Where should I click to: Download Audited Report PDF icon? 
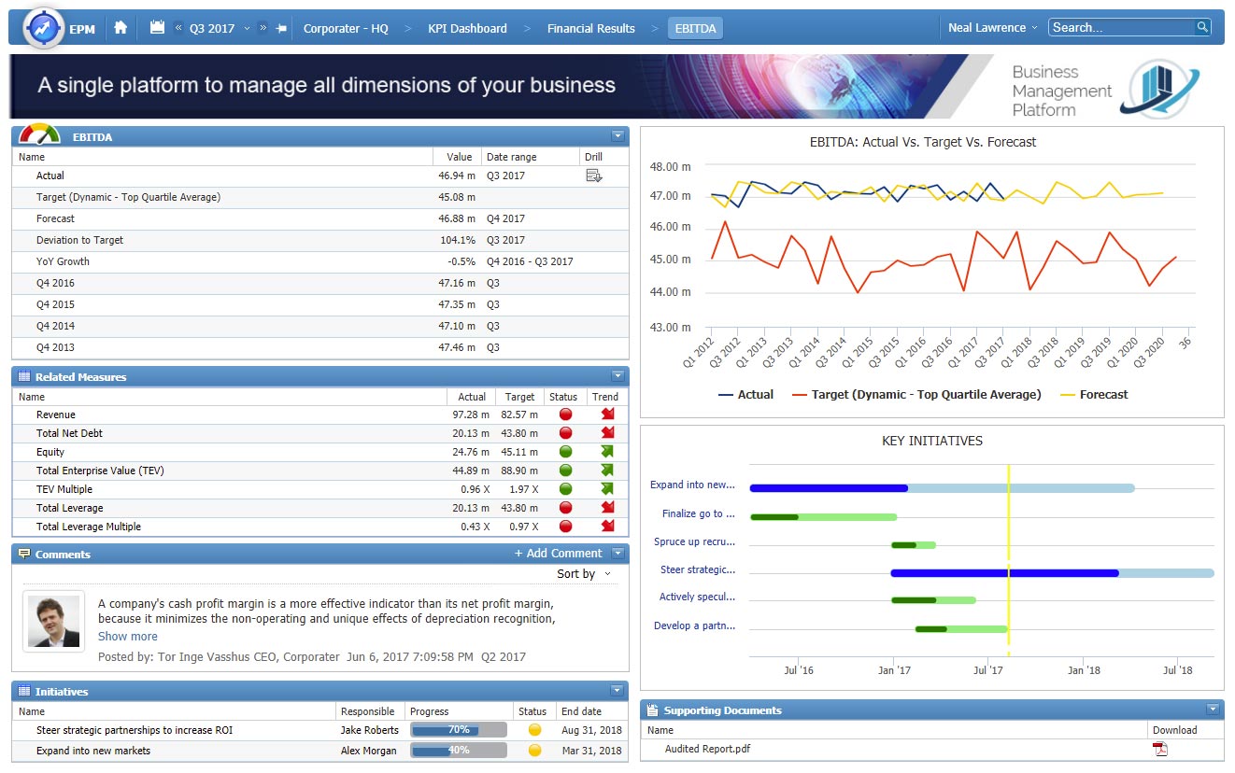click(1160, 749)
